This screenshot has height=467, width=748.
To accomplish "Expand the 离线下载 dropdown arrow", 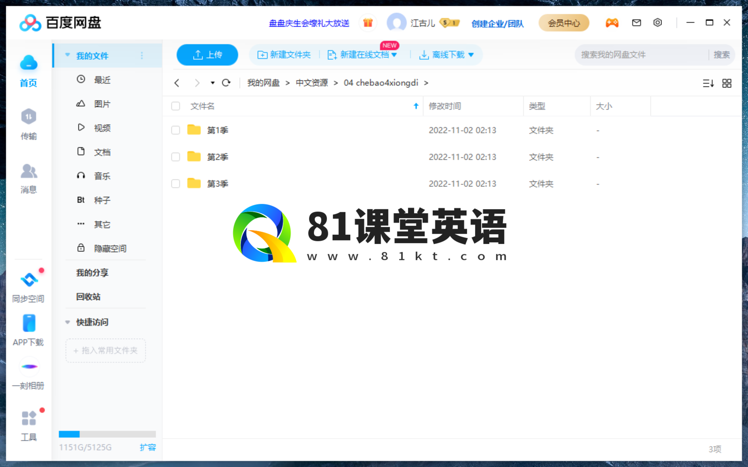I will click(x=471, y=55).
